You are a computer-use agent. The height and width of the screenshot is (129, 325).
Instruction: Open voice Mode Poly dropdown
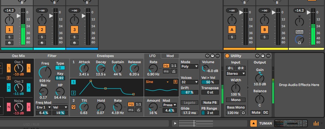click(x=189, y=67)
